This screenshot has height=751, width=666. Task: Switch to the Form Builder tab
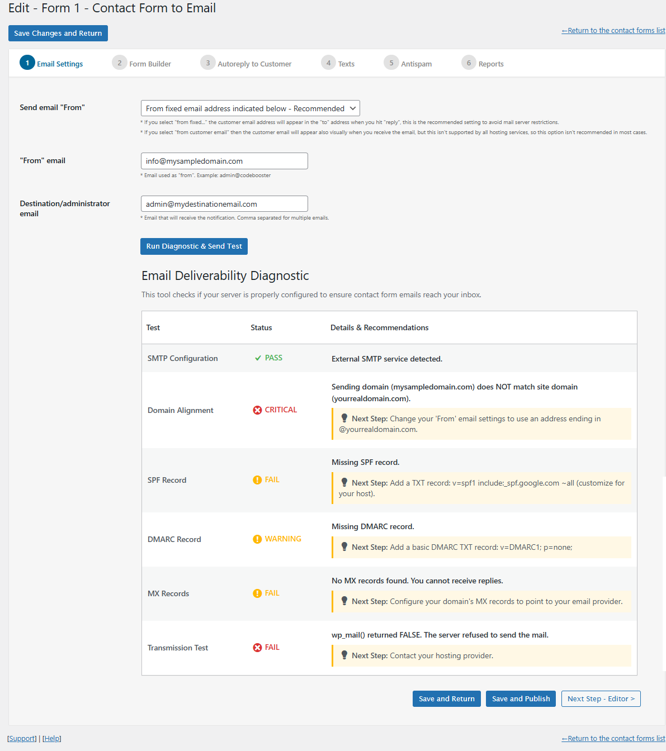[142, 64]
